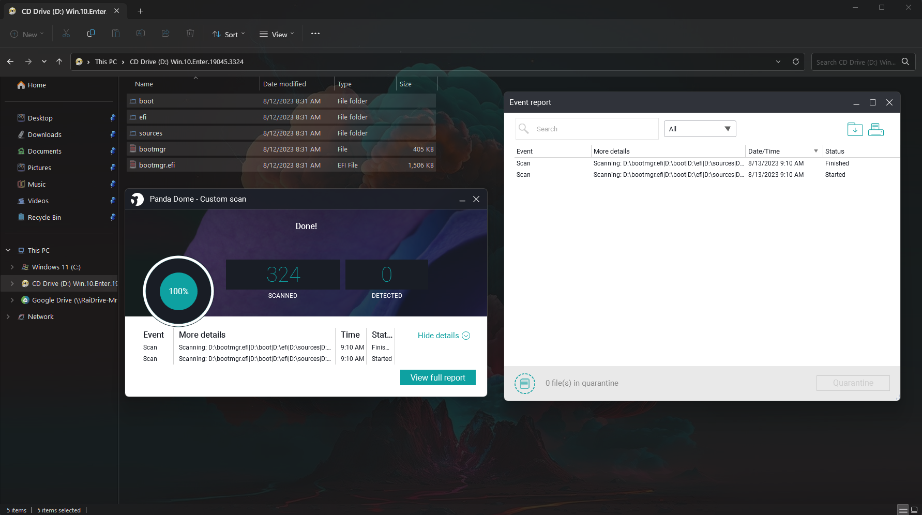Click the pin icon beside Music
This screenshot has height=515, width=922.
coord(113,184)
